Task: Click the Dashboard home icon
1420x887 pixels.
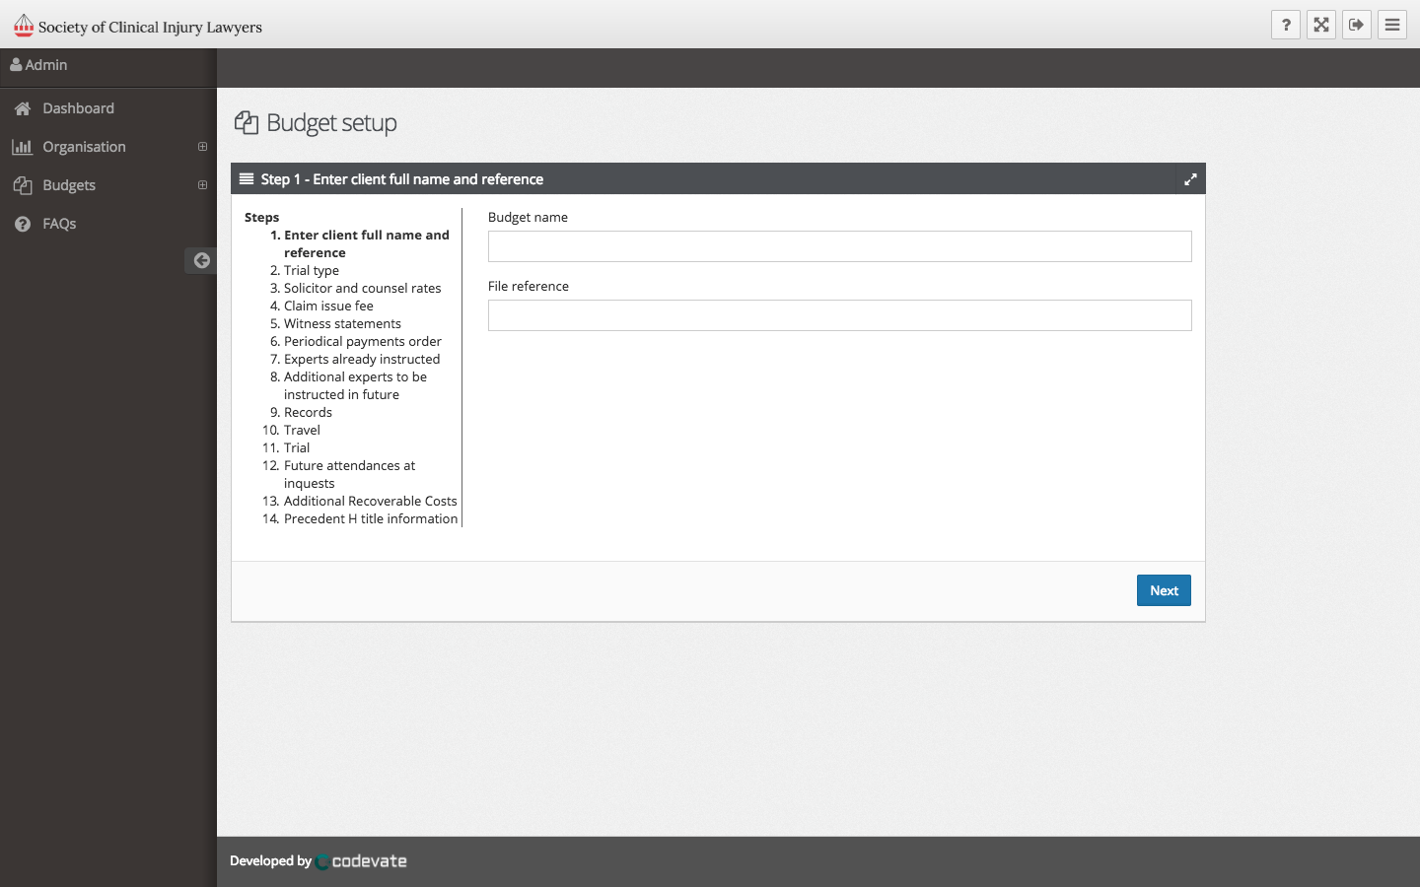Action: click(x=23, y=108)
